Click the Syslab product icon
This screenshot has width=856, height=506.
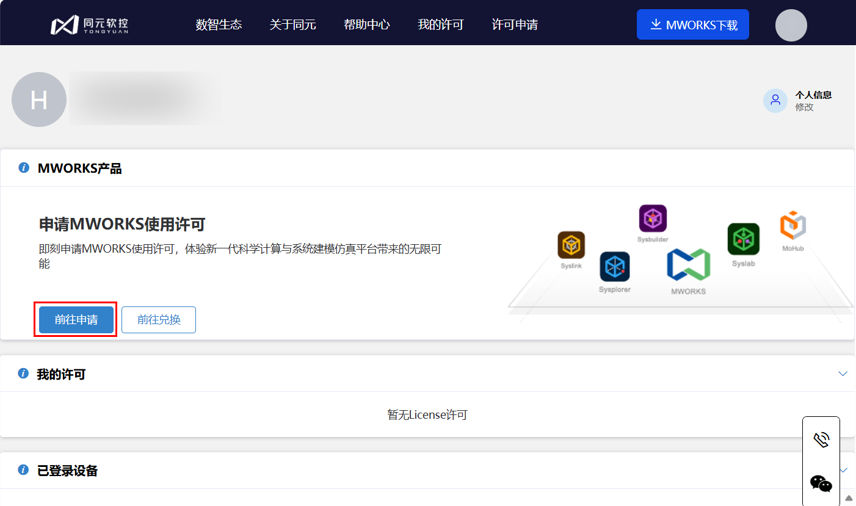tap(743, 239)
